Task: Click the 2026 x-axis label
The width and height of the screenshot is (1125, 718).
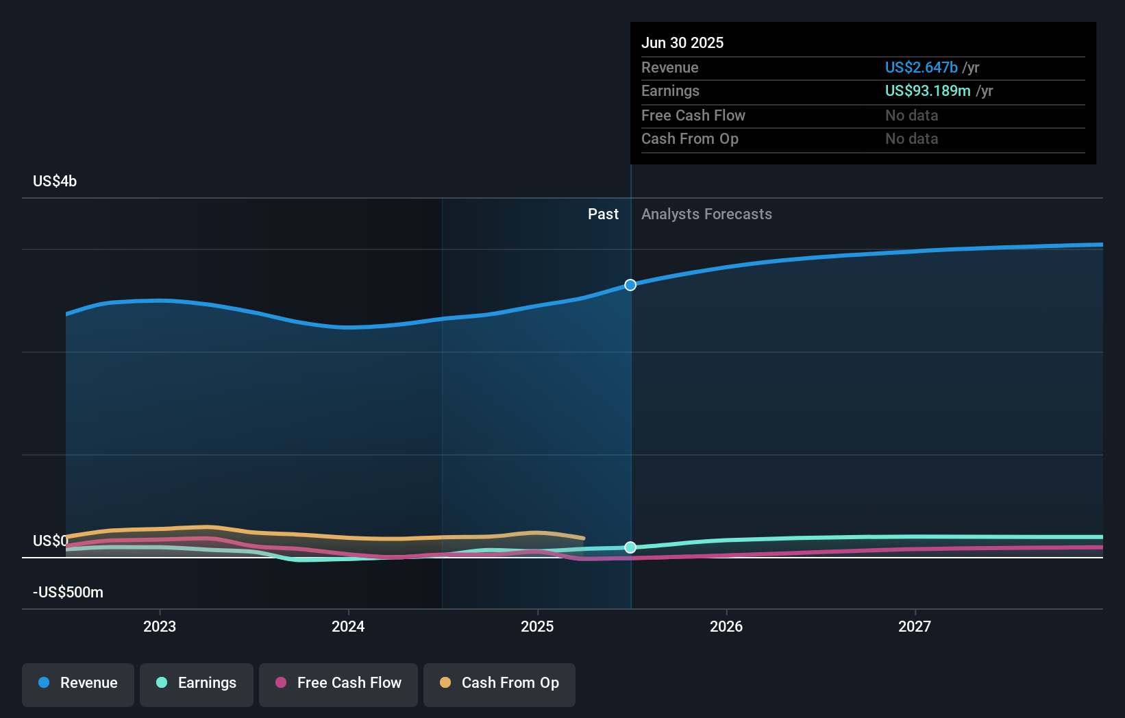Action: [x=726, y=626]
